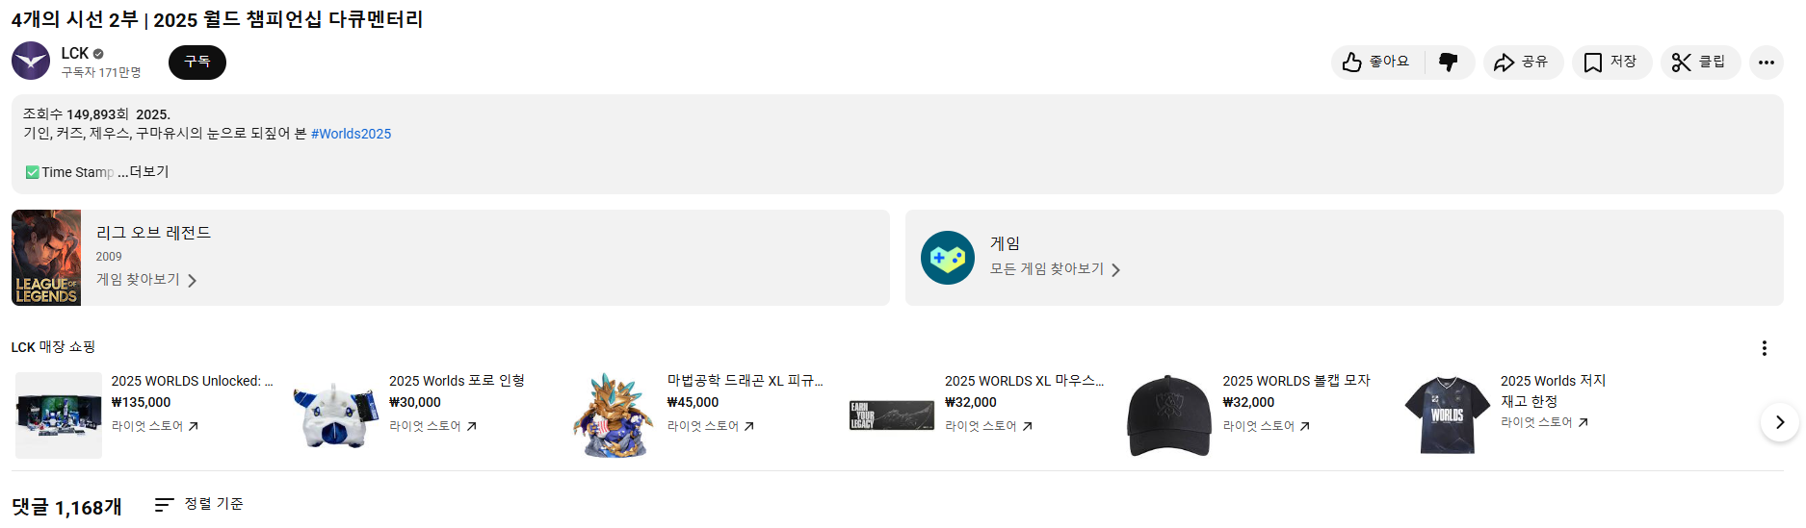Click the #Worlds2025 hashtag
This screenshot has width=1806, height=528.
[351, 134]
